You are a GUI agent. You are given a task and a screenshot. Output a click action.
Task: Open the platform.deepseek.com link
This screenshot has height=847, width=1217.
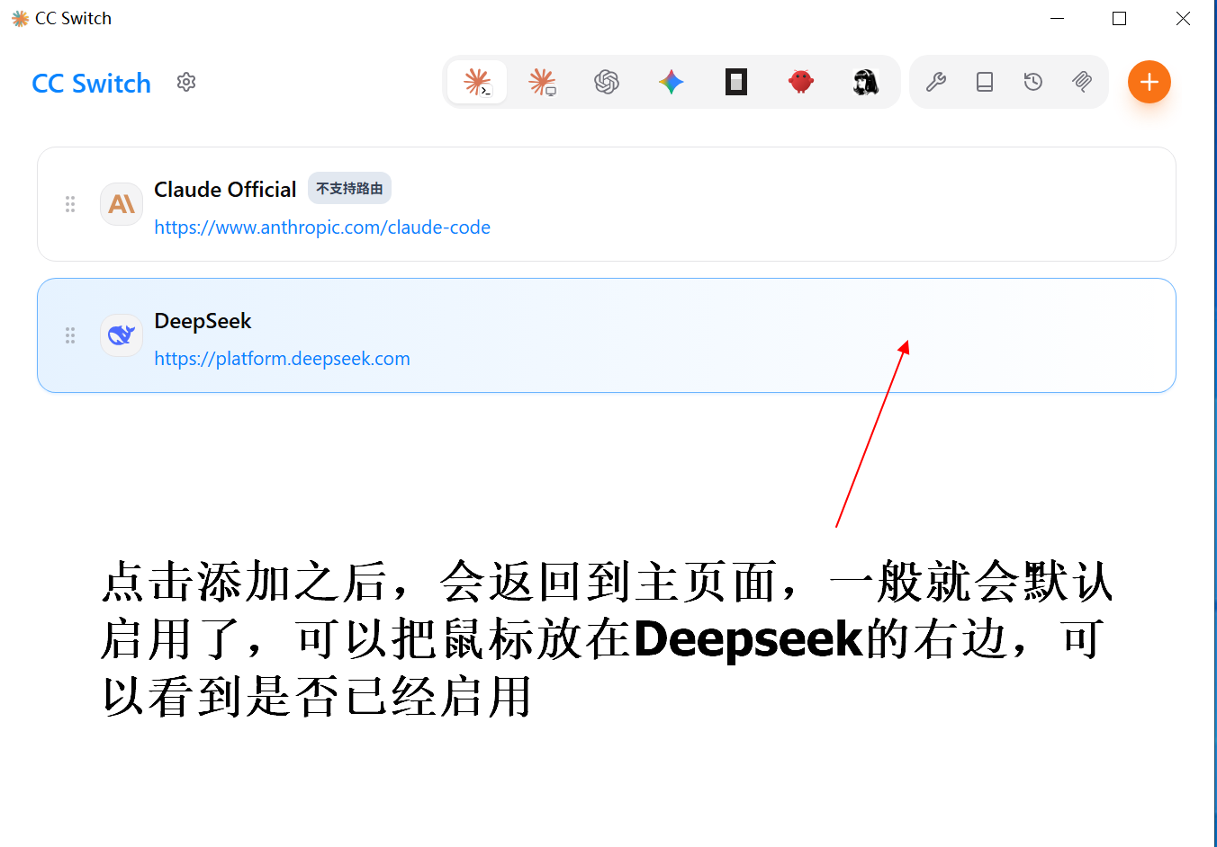[x=282, y=359]
